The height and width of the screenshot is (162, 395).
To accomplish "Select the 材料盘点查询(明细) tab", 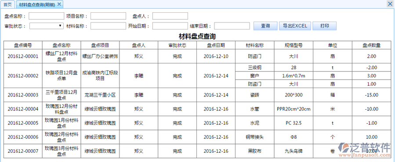I will pyautogui.click(x=37, y=4).
